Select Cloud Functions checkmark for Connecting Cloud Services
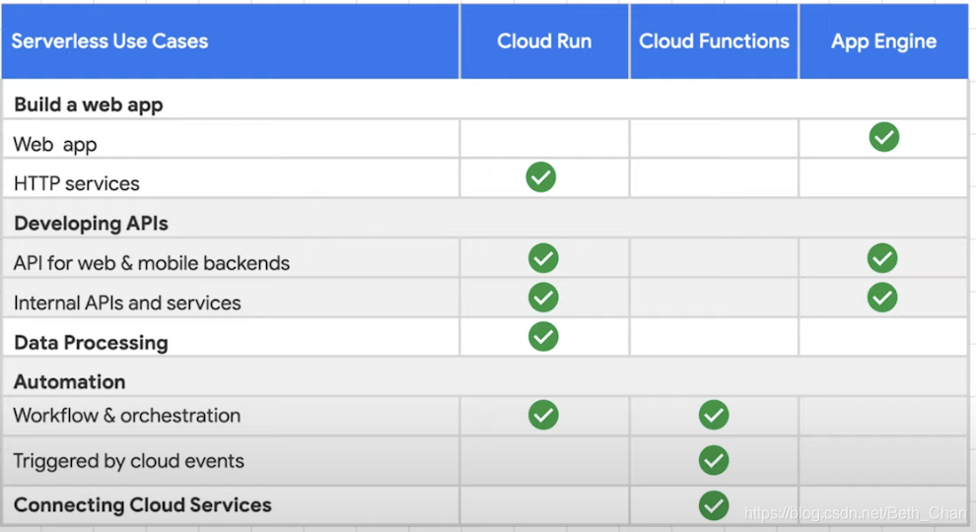Viewport: 976px width, 532px height. point(714,505)
